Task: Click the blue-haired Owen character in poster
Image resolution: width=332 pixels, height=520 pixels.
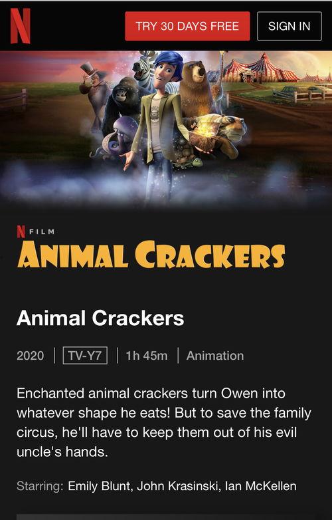Action: tap(158, 126)
